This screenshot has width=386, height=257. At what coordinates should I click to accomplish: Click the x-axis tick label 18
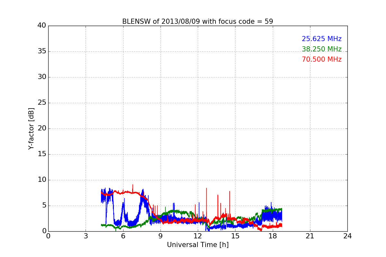point(273,236)
